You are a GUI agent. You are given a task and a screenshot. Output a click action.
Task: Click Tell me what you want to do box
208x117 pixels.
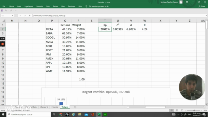click(x=98, y=6)
